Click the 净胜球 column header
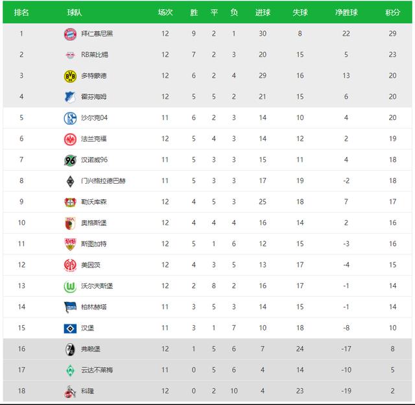The width and height of the screenshot is (415, 405). coord(347,13)
